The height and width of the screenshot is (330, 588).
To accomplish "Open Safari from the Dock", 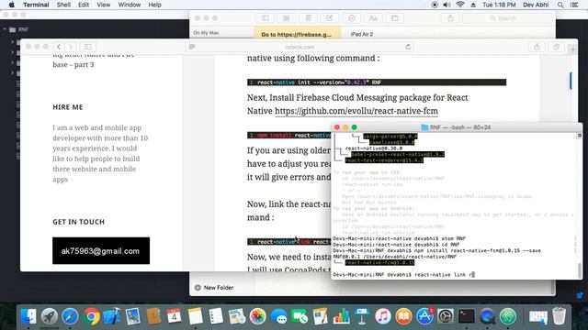I will point(70,316).
